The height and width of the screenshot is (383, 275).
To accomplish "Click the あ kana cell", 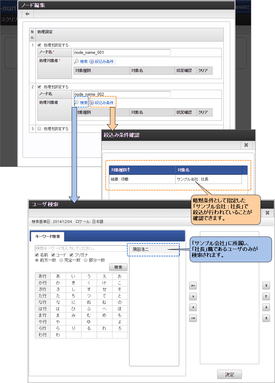I will click(x=58, y=276).
